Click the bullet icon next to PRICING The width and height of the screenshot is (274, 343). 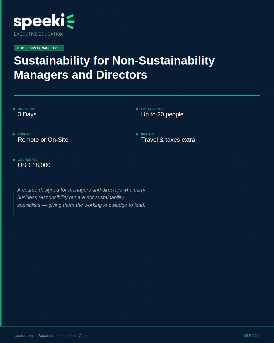(137, 134)
